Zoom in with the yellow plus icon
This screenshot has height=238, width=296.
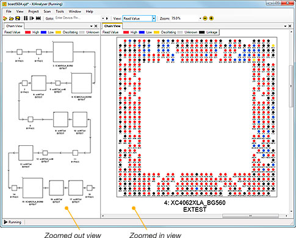(211, 18)
